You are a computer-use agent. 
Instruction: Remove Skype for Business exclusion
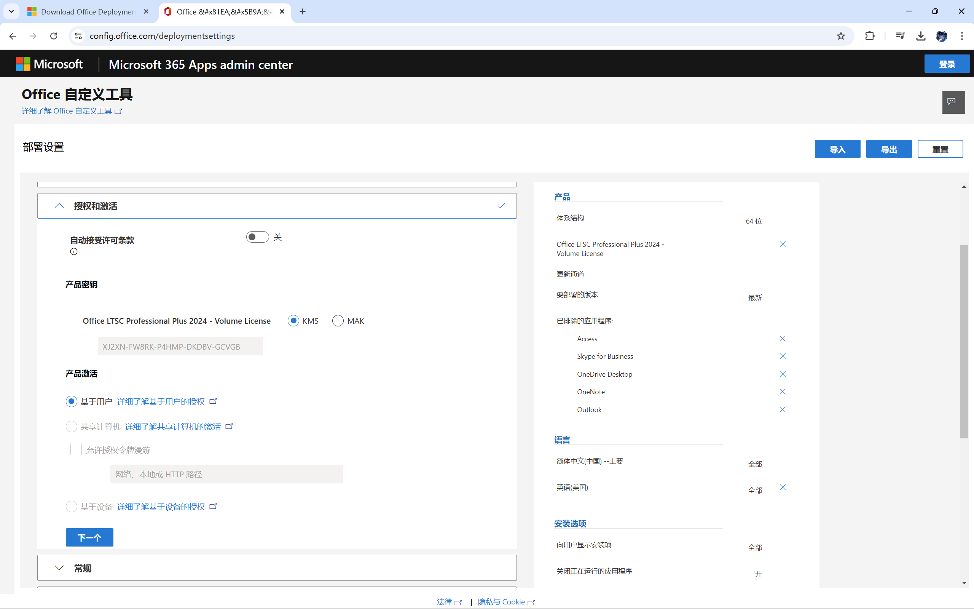[783, 356]
